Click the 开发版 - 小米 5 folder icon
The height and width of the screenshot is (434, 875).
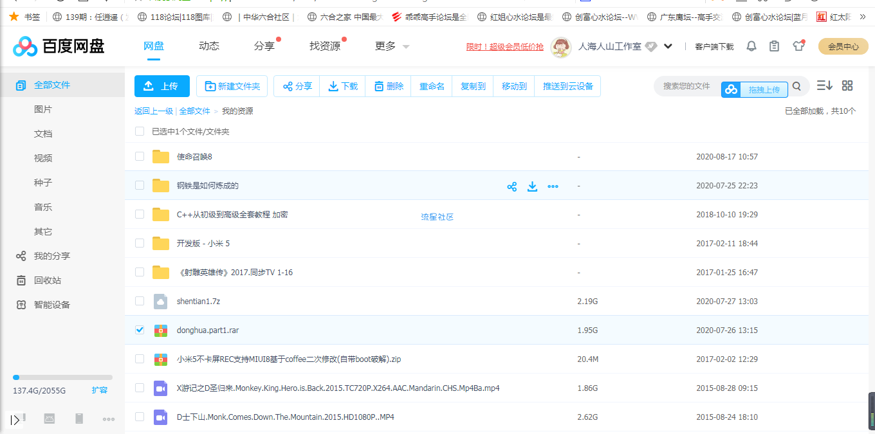[x=161, y=243]
